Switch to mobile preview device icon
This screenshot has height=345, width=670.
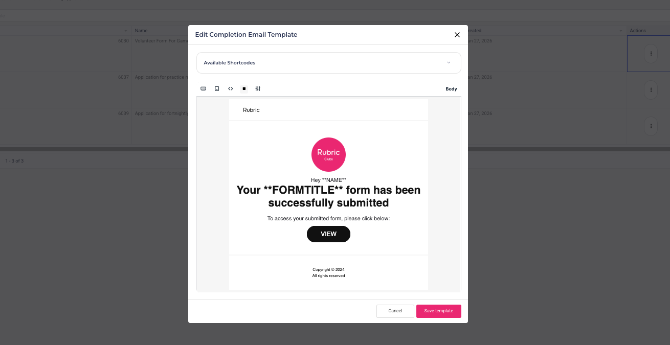pyautogui.click(x=217, y=89)
